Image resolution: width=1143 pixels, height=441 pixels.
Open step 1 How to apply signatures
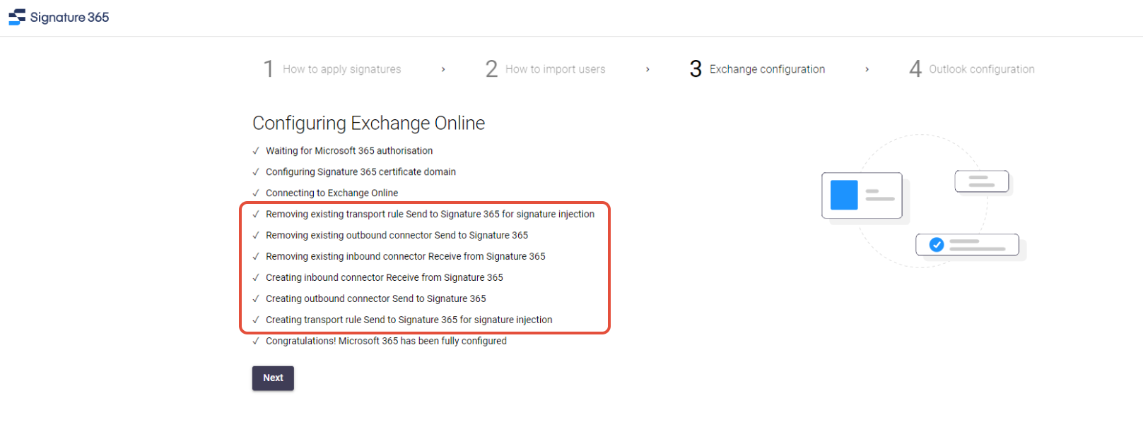pos(332,69)
